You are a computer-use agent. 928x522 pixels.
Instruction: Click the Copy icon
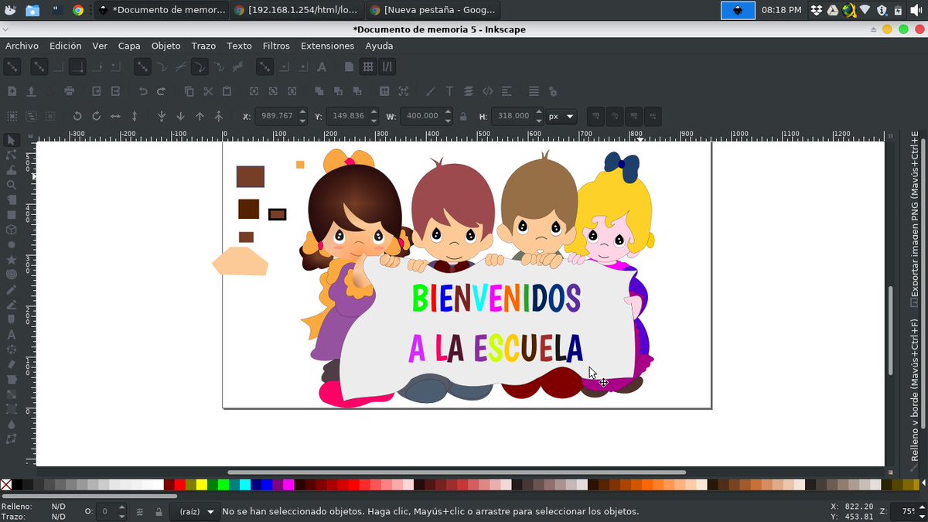click(189, 91)
